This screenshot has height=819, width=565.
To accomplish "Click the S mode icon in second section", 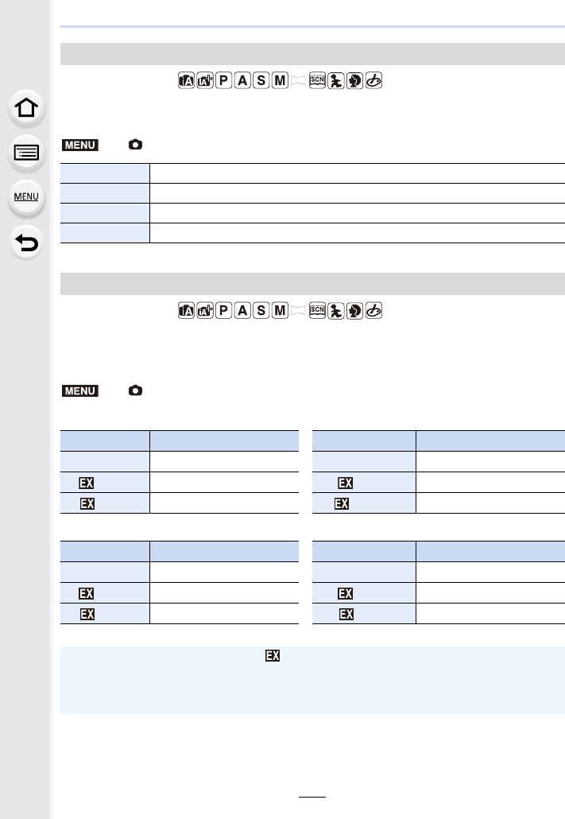I will [260, 311].
